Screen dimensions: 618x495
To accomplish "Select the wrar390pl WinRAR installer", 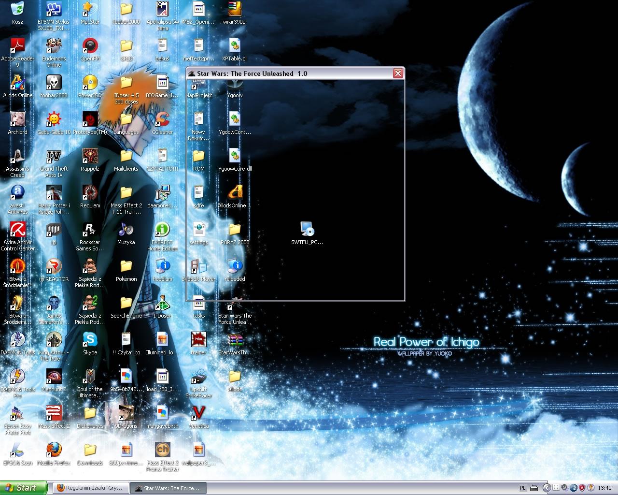I will 235,13.
